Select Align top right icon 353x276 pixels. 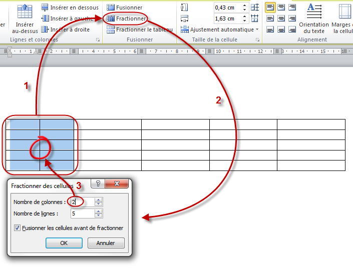pyautogui.click(x=292, y=7)
